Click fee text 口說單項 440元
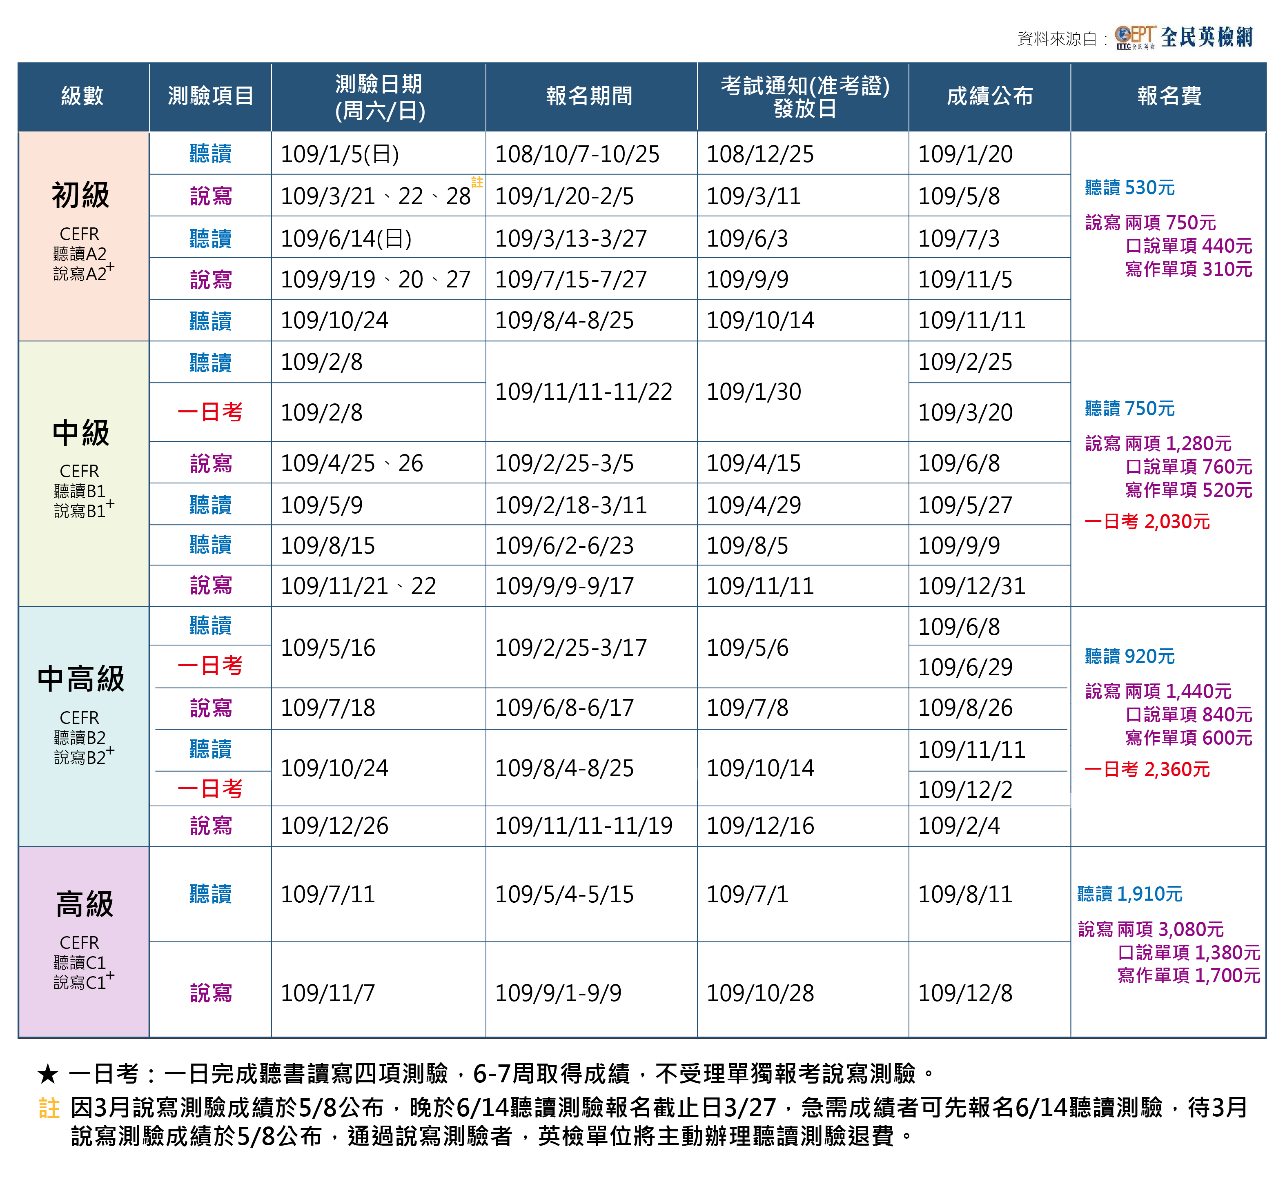 [x=1189, y=246]
